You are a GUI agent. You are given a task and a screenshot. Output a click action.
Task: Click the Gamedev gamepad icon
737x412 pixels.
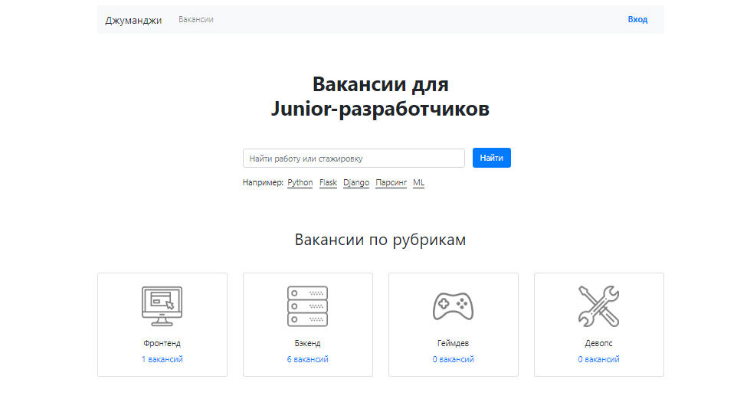(x=453, y=306)
